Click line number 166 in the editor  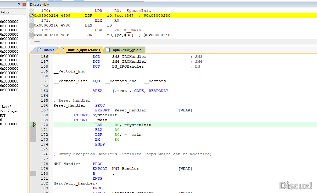(x=45, y=105)
